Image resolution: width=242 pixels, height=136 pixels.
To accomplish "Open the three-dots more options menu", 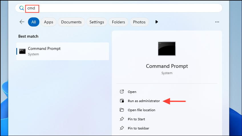I will 217,22.
